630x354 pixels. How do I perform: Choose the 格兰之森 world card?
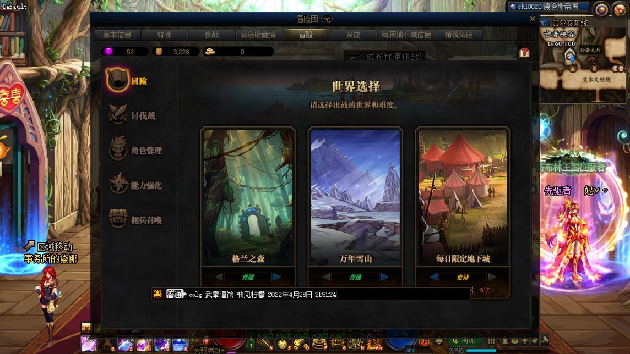pyautogui.click(x=248, y=196)
